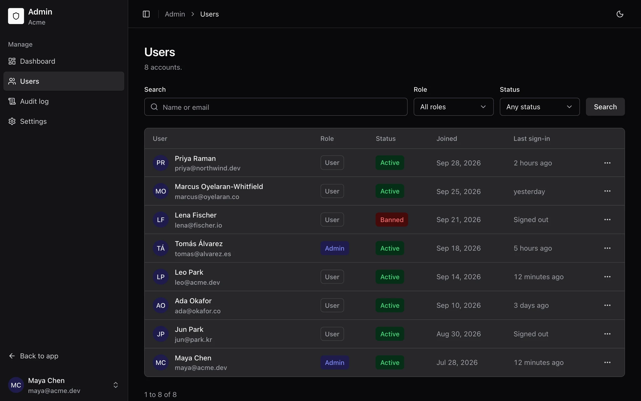Click the LF avatar for Lena Fischer
Image resolution: width=641 pixels, height=401 pixels.
pyautogui.click(x=161, y=220)
